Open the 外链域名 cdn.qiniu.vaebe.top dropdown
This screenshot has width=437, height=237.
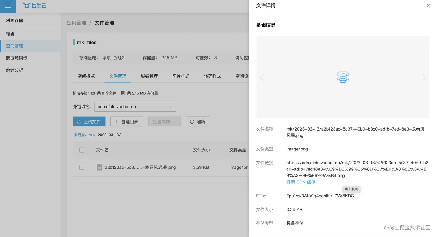tap(135, 107)
